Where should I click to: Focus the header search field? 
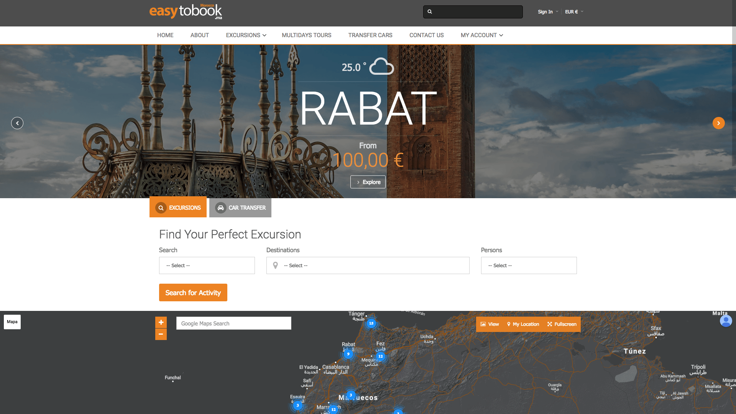(x=473, y=12)
